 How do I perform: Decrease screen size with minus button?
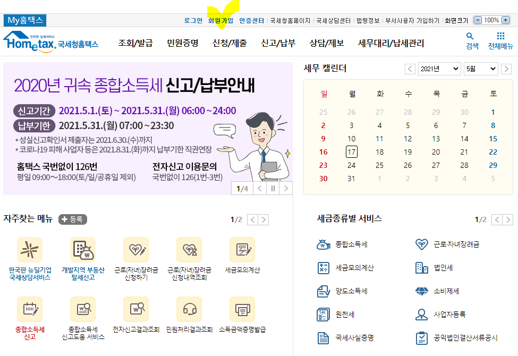coord(478,20)
